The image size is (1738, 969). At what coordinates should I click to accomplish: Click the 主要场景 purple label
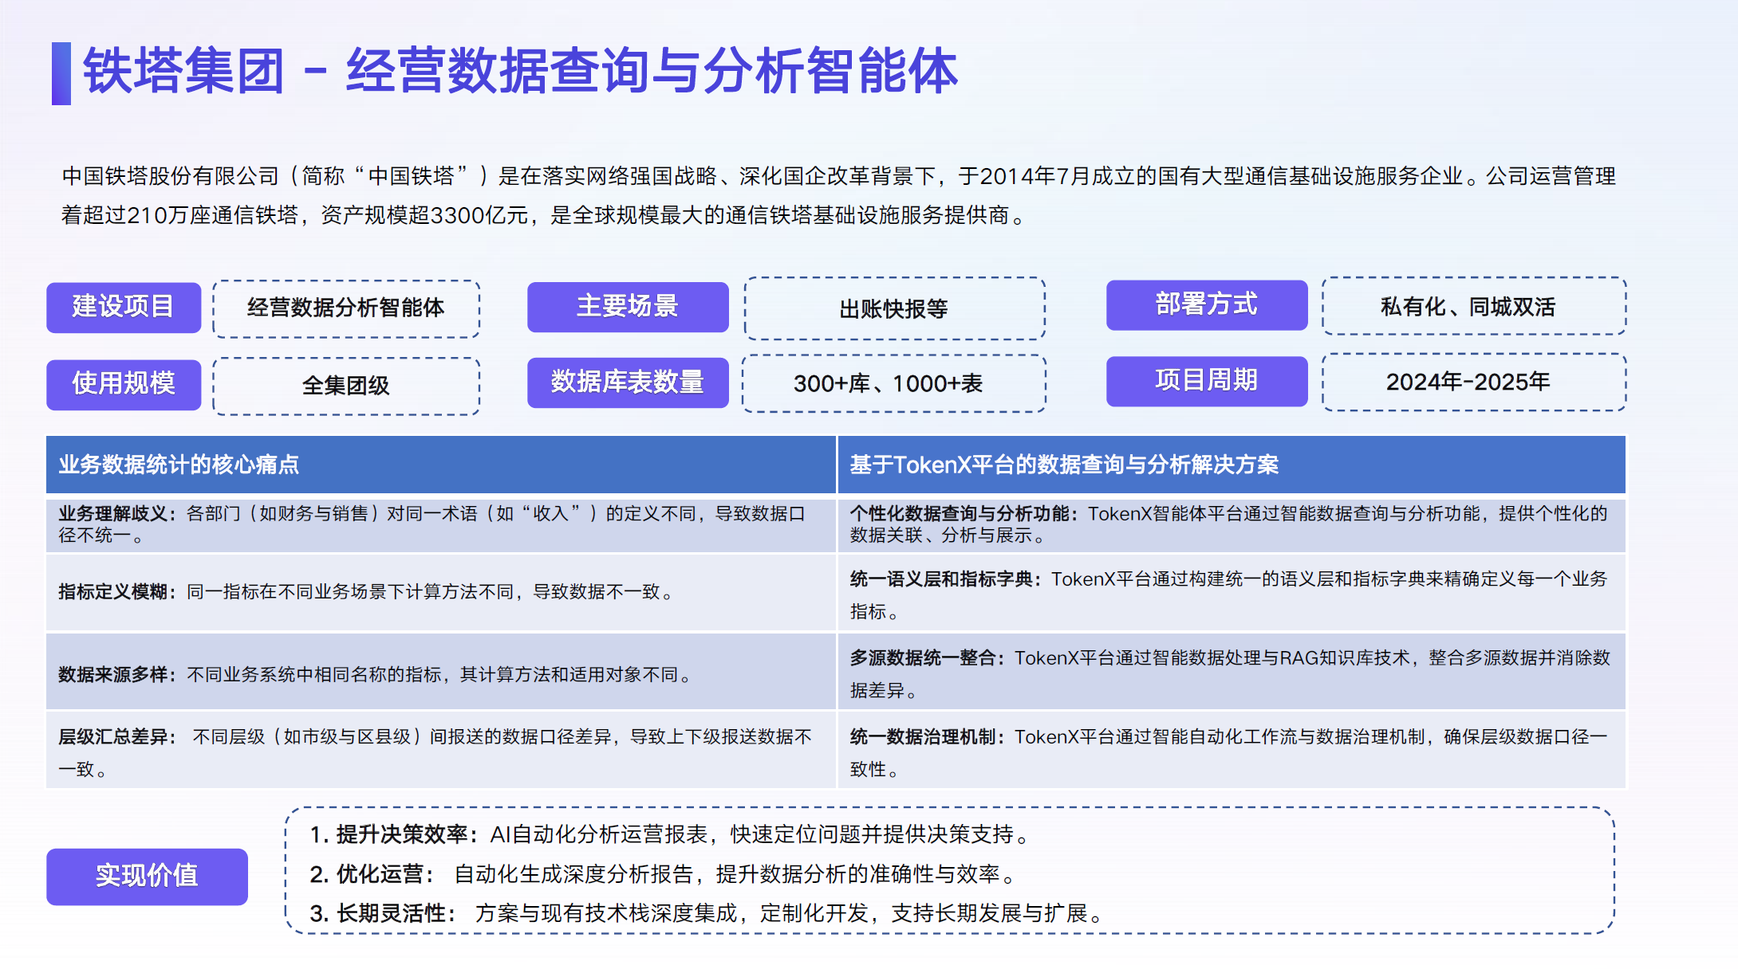coord(628,307)
